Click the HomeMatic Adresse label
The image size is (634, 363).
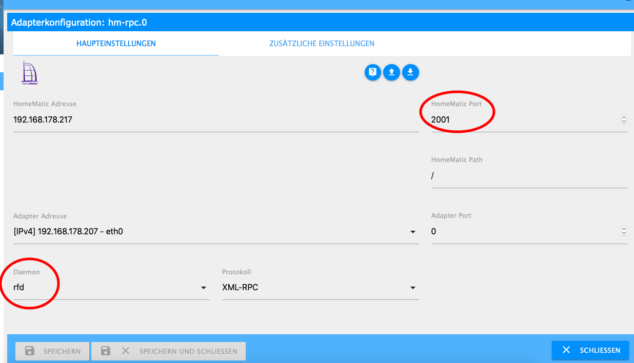point(45,104)
